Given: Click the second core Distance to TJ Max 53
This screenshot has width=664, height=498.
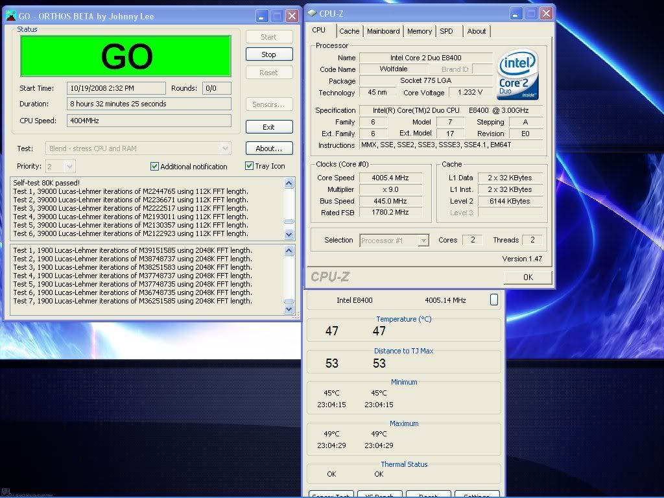Looking at the screenshot, I should pos(379,363).
